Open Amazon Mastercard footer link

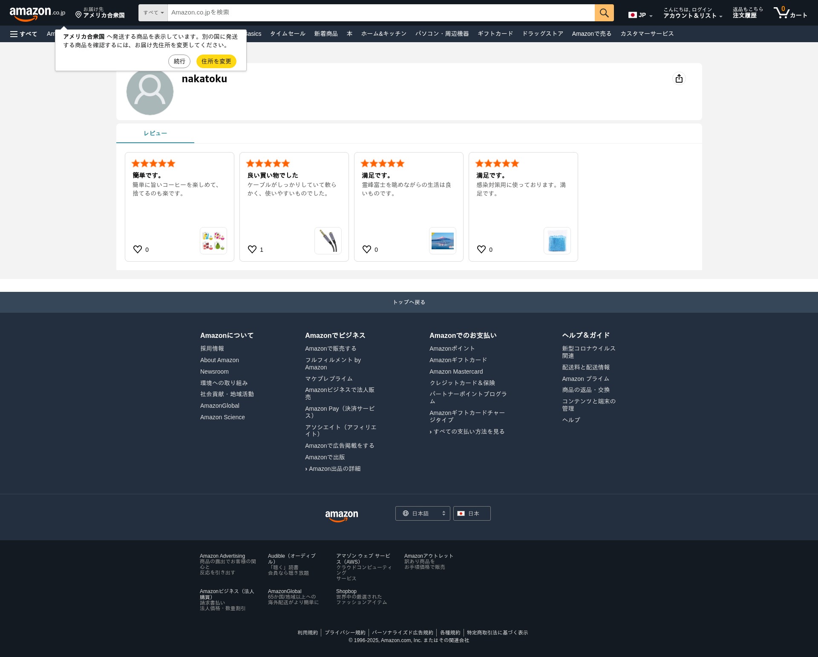(456, 372)
